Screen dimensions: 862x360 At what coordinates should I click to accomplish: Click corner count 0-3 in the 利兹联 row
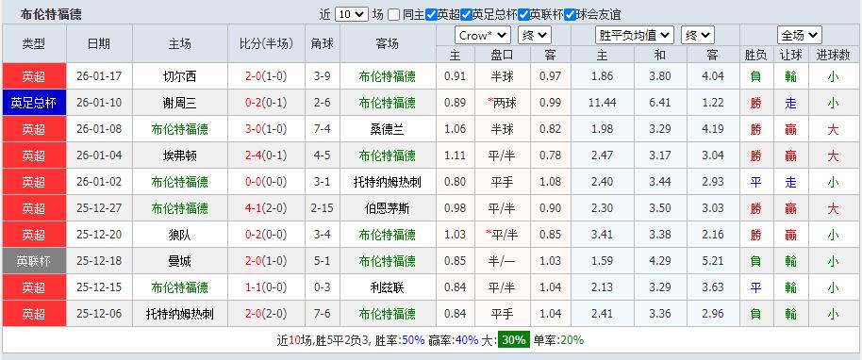pyautogui.click(x=323, y=287)
